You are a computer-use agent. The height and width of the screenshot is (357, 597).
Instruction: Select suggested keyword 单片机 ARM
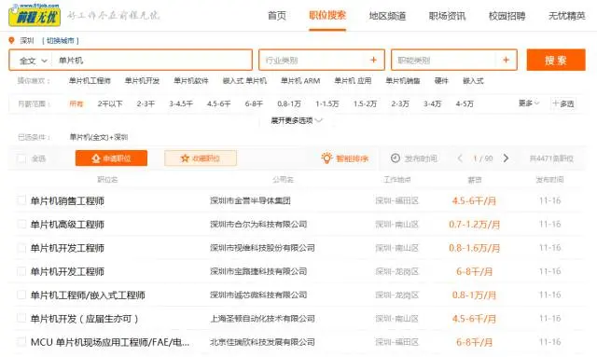click(x=300, y=81)
